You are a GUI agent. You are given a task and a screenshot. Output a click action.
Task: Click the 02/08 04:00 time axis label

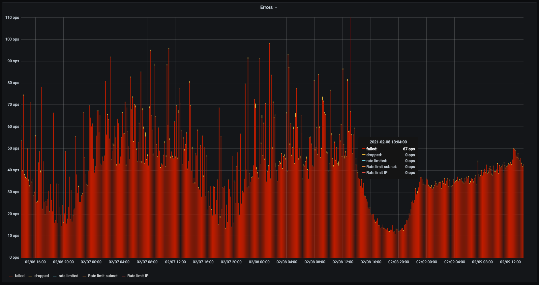[x=287, y=262]
